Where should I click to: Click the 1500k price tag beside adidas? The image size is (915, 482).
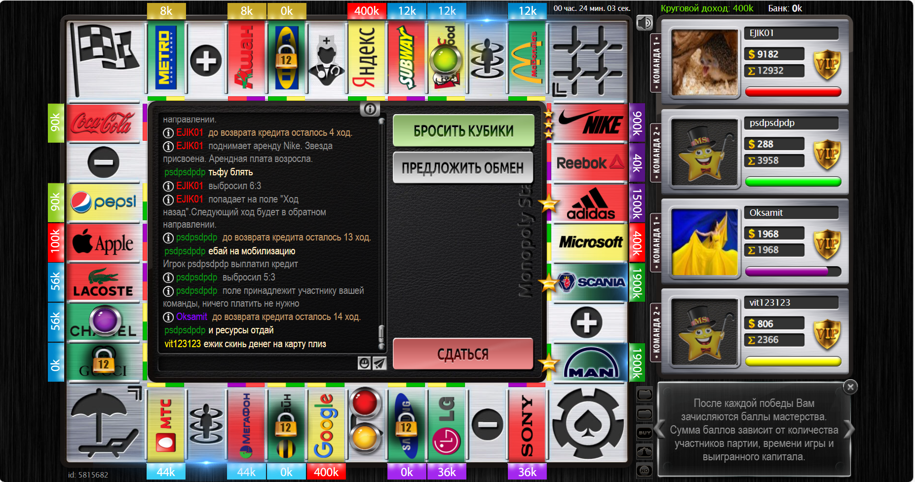(x=637, y=203)
